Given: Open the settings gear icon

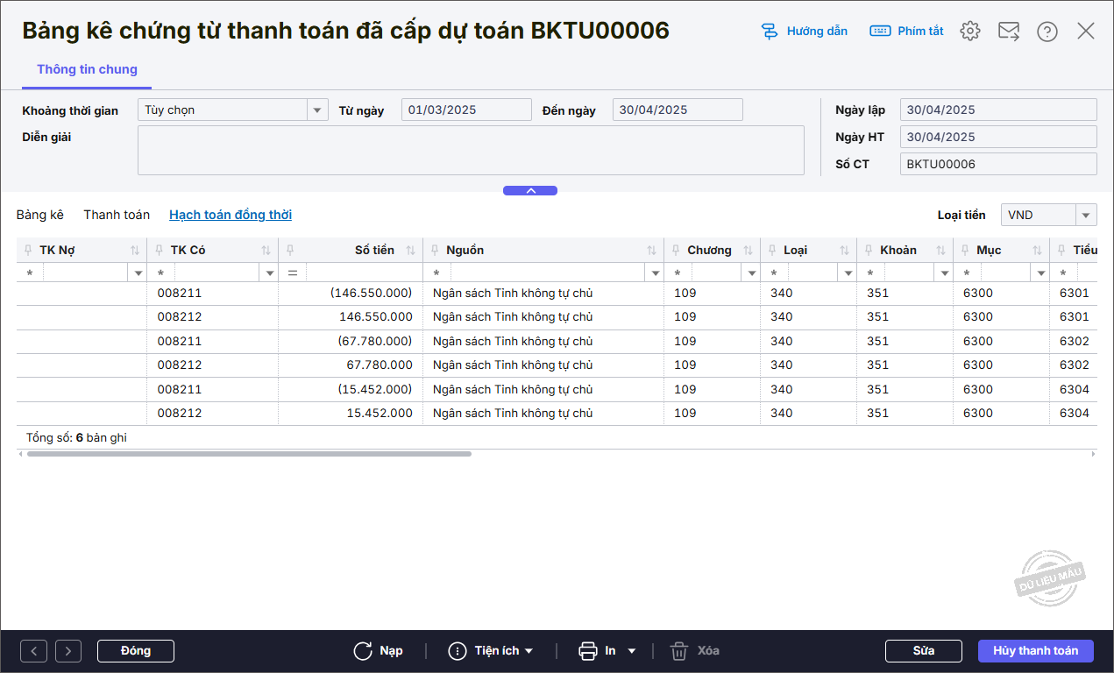Looking at the screenshot, I should pos(969,32).
